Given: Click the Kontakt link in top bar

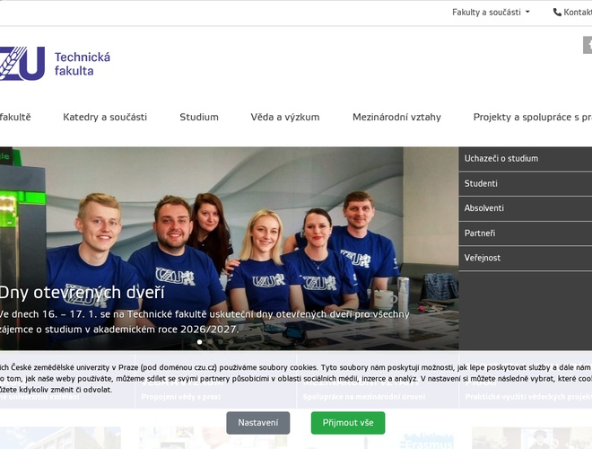Looking at the screenshot, I should [577, 13].
